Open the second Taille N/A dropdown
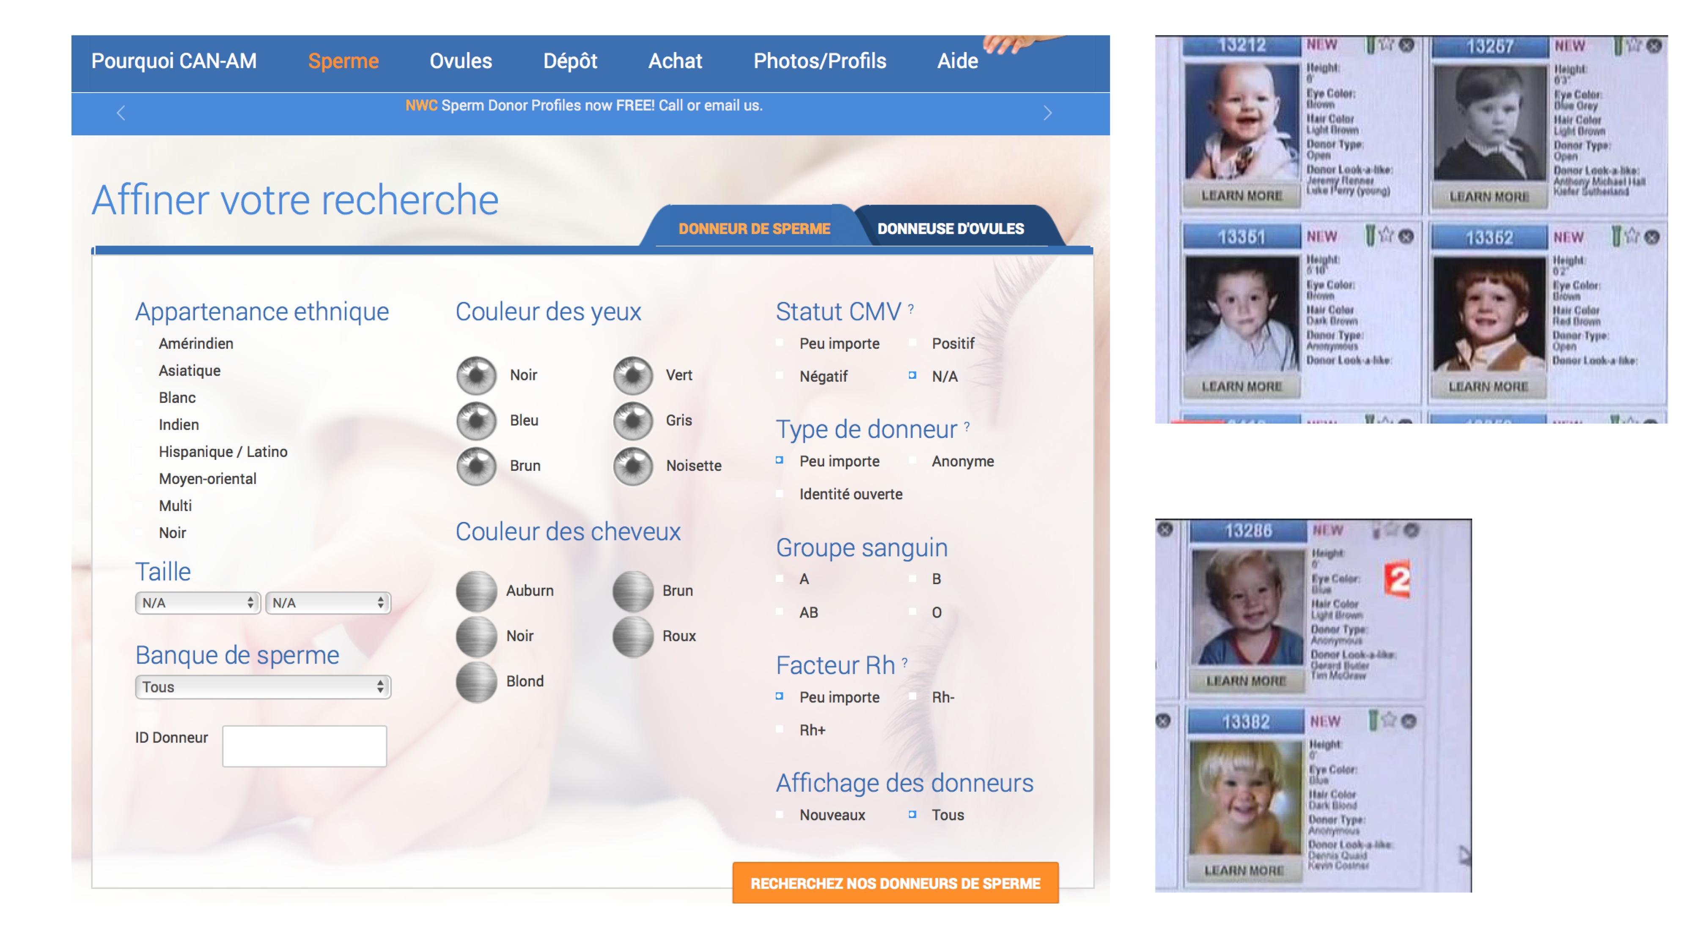This screenshot has height=951, width=1692. pyautogui.click(x=328, y=602)
